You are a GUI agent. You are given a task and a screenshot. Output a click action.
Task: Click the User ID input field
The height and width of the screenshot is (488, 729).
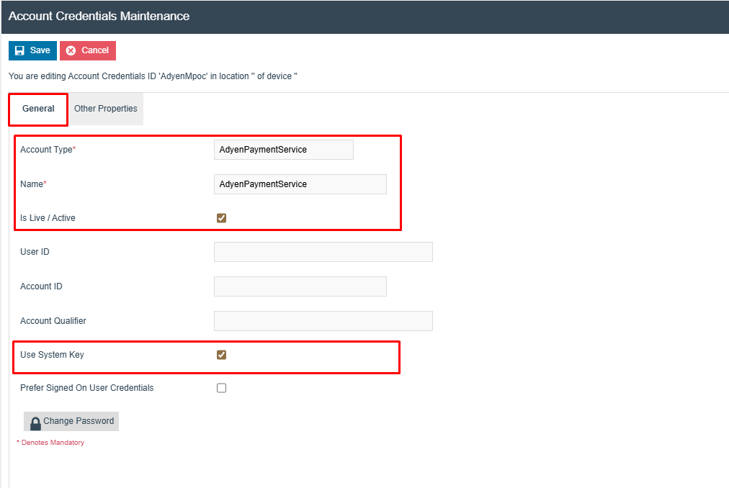pyautogui.click(x=323, y=252)
